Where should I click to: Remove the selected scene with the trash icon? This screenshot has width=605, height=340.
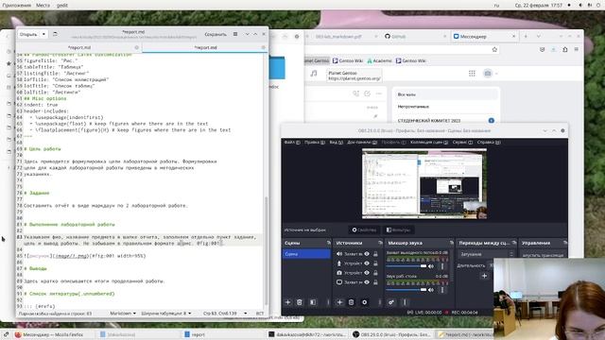[x=300, y=302]
